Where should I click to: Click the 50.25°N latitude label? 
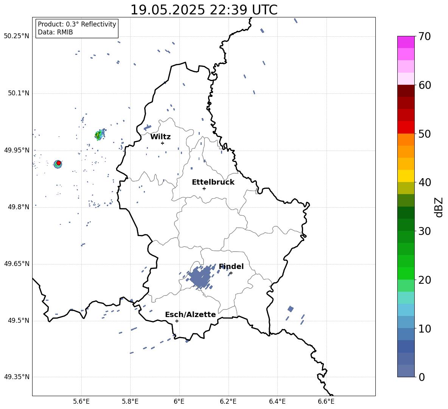click(17, 36)
